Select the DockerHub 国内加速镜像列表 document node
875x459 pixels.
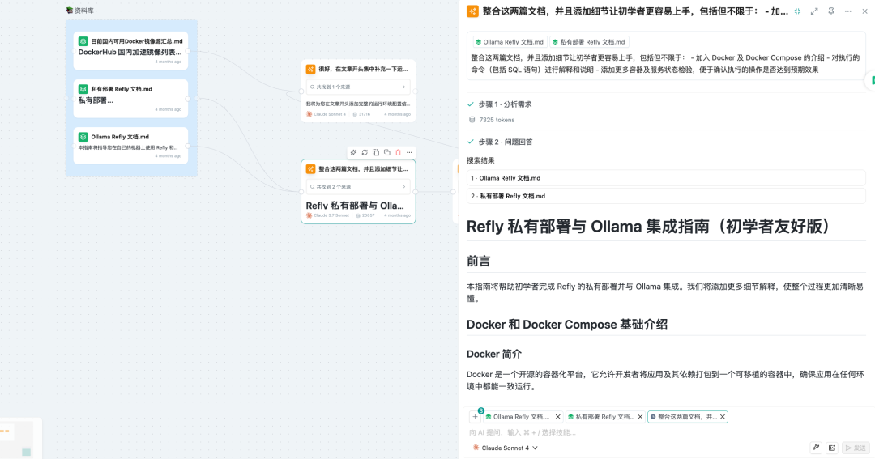click(130, 51)
